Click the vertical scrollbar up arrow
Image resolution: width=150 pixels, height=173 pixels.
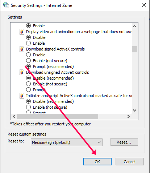coord(134,26)
